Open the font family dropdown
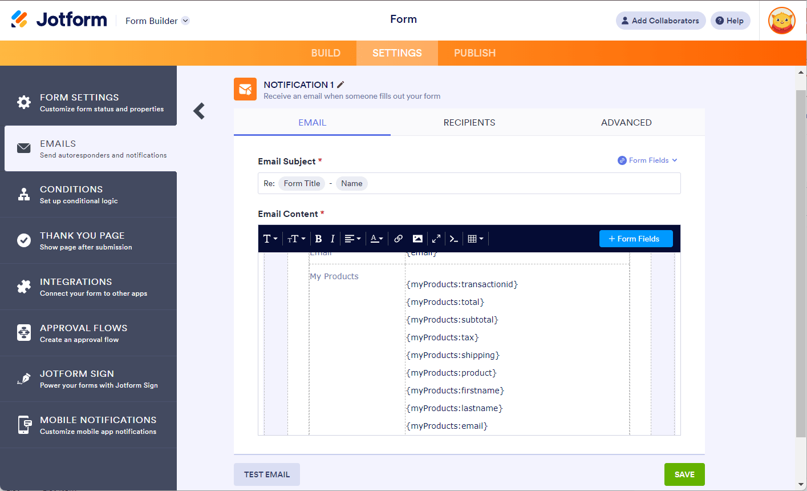The width and height of the screenshot is (807, 491). 270,239
